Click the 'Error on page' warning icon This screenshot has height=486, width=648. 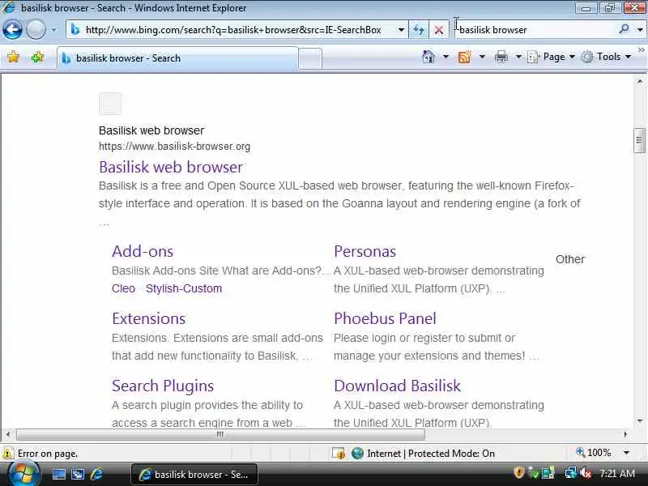tap(7, 454)
